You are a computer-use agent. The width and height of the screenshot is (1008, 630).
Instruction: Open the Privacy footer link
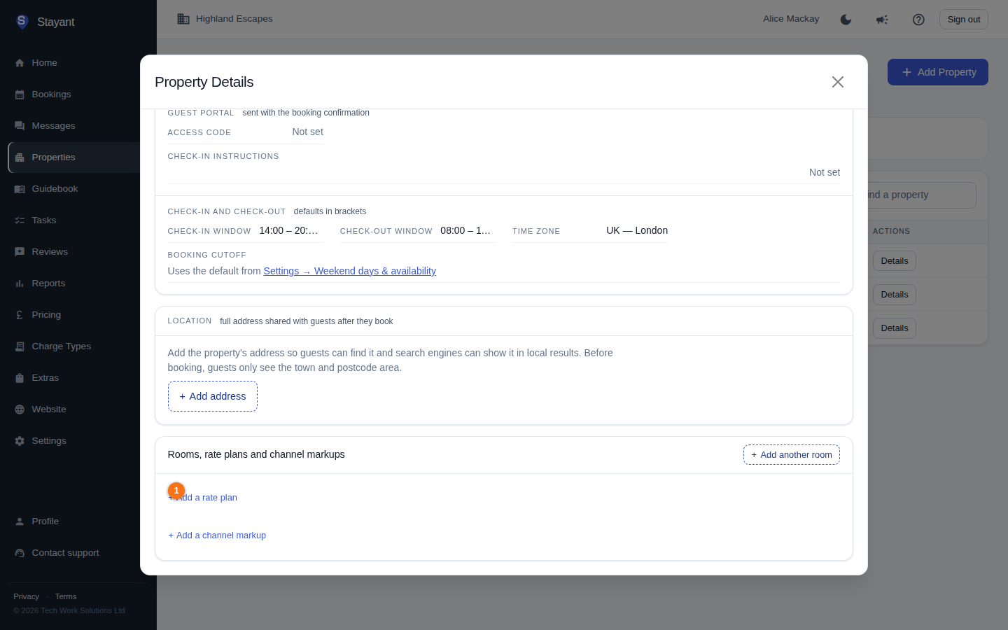[x=27, y=596]
